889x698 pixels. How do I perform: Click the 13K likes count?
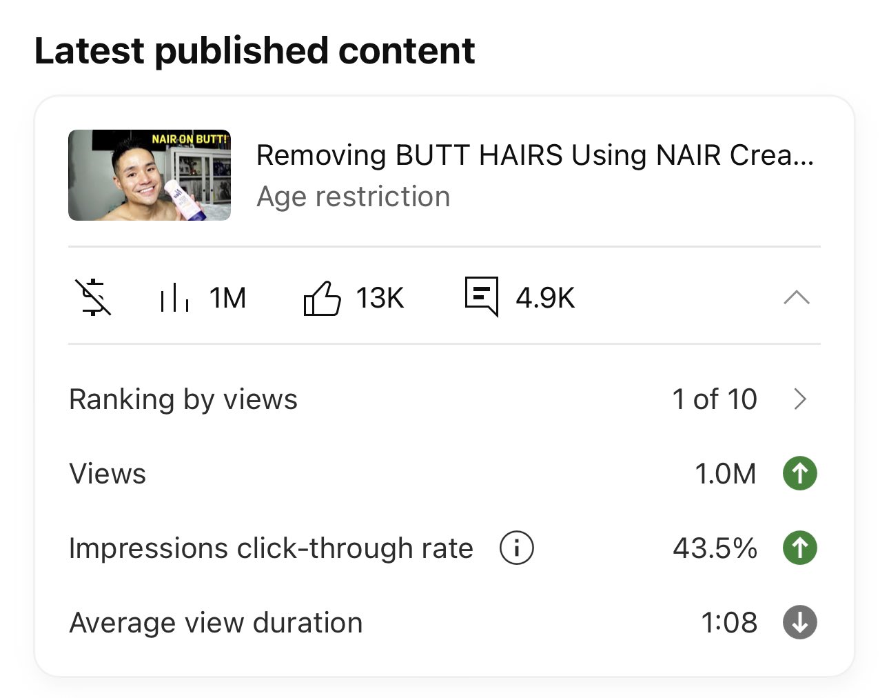coord(380,298)
